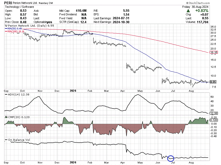Click the 0.00 label on the CMF axis
Image resolution: width=221 pixels, height=165 pixels.
pos(214,124)
